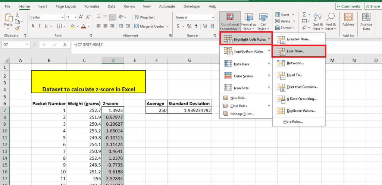The image size is (382, 185).
Task: Click Increase Indent icon
Action: (x=128, y=26)
